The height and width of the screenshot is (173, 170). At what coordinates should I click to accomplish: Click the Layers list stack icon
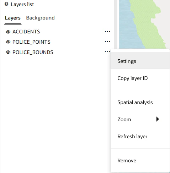tap(6, 4)
